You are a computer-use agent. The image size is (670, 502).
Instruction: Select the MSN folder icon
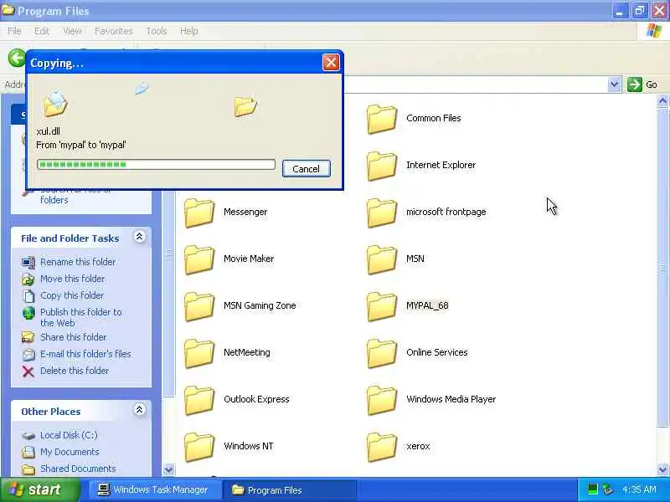[382, 260]
